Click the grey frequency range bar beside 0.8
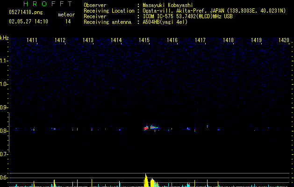Viewport: 294px width, 187px height. point(9,132)
